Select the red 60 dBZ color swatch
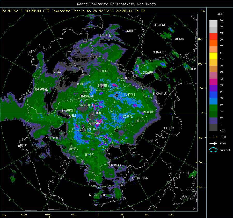The height and width of the screenshot is (218, 233). [x=213, y=37]
